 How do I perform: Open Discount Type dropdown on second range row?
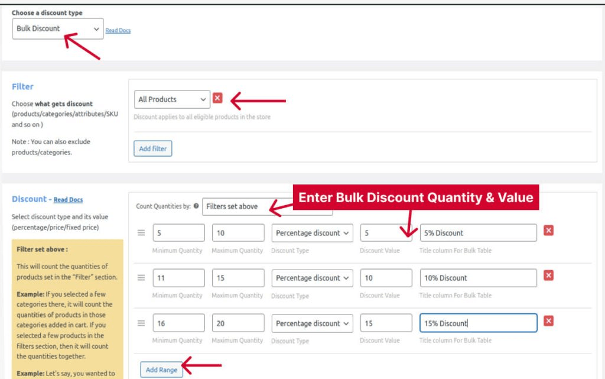(312, 278)
